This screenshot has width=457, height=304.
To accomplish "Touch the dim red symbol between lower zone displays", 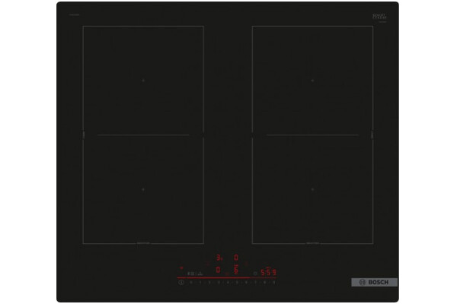I will (x=227, y=274).
